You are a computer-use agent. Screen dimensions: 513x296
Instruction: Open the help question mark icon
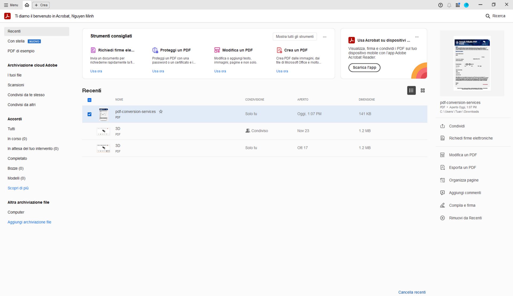pyautogui.click(x=441, y=5)
